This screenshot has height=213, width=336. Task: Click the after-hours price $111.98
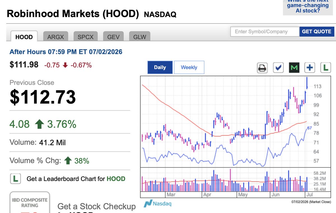click(x=24, y=65)
